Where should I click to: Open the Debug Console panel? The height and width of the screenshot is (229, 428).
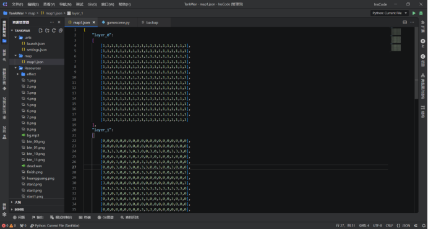[61, 217]
